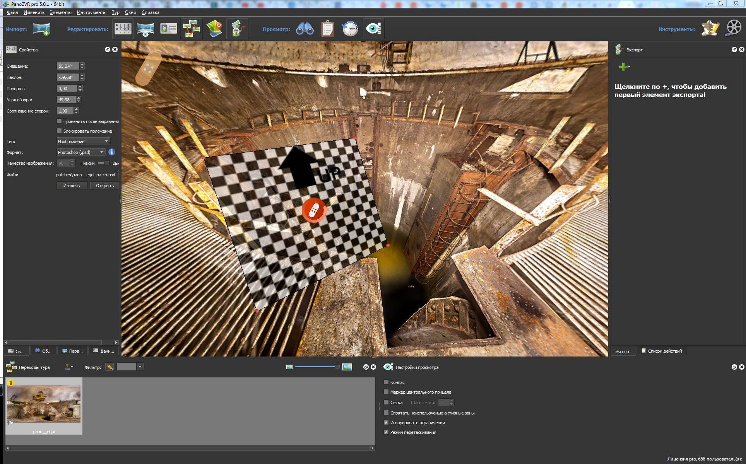Increase the Наклон value stepper
Image resolution: width=746 pixels, height=464 pixels.
coord(82,75)
